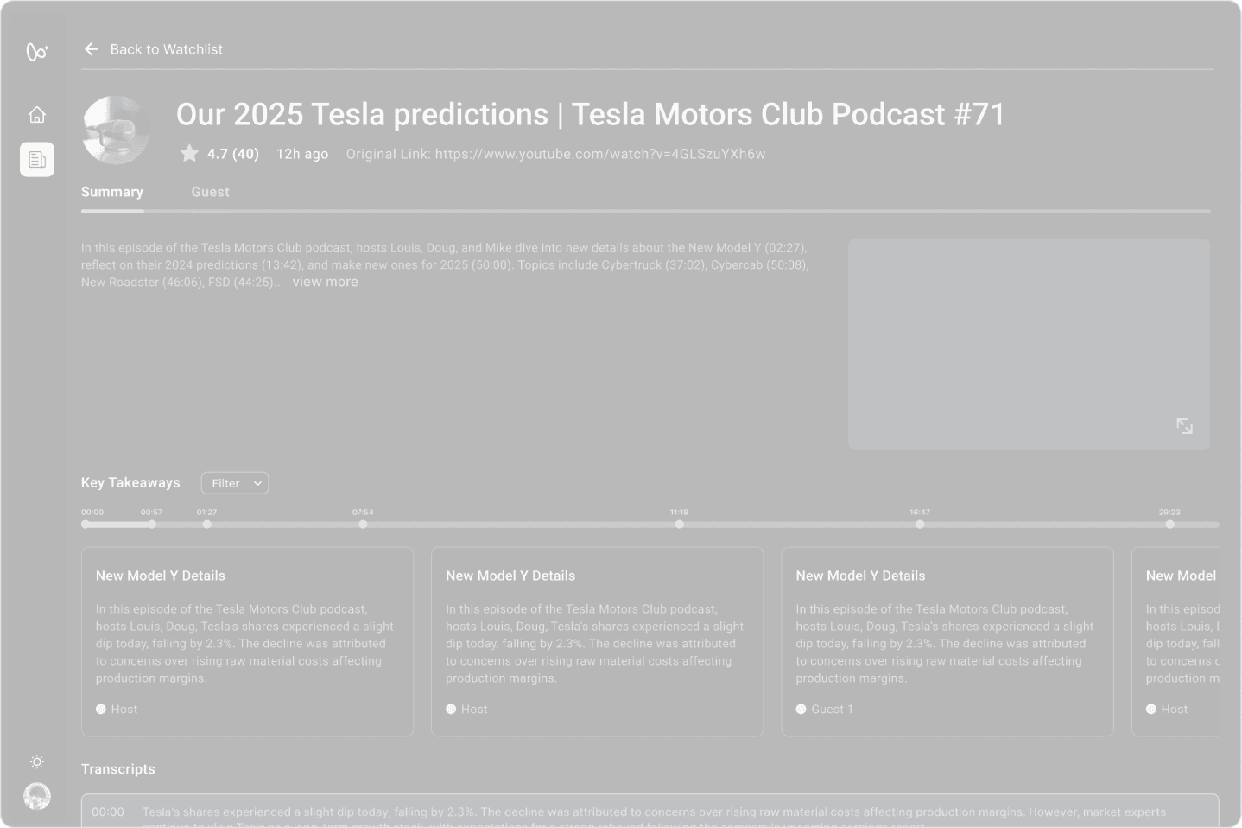Toggle the light mode sun icon

(37, 761)
